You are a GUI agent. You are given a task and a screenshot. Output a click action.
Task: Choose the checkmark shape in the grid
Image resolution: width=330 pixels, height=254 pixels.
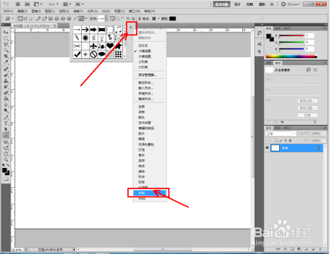point(77,54)
